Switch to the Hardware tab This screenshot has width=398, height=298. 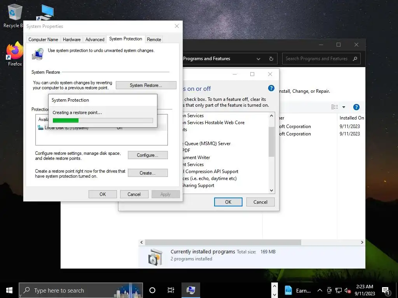click(x=72, y=40)
